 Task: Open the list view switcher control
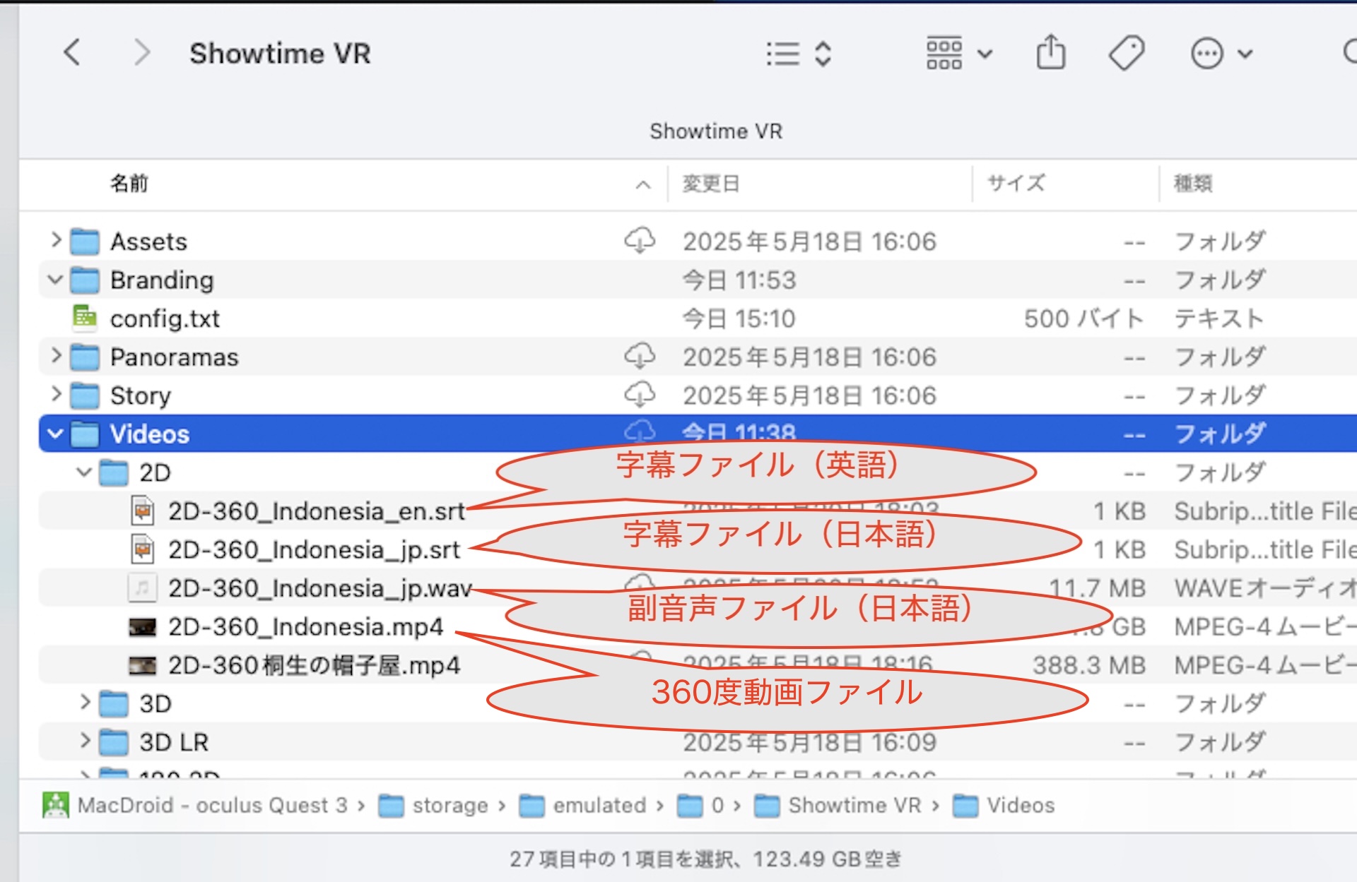(799, 54)
